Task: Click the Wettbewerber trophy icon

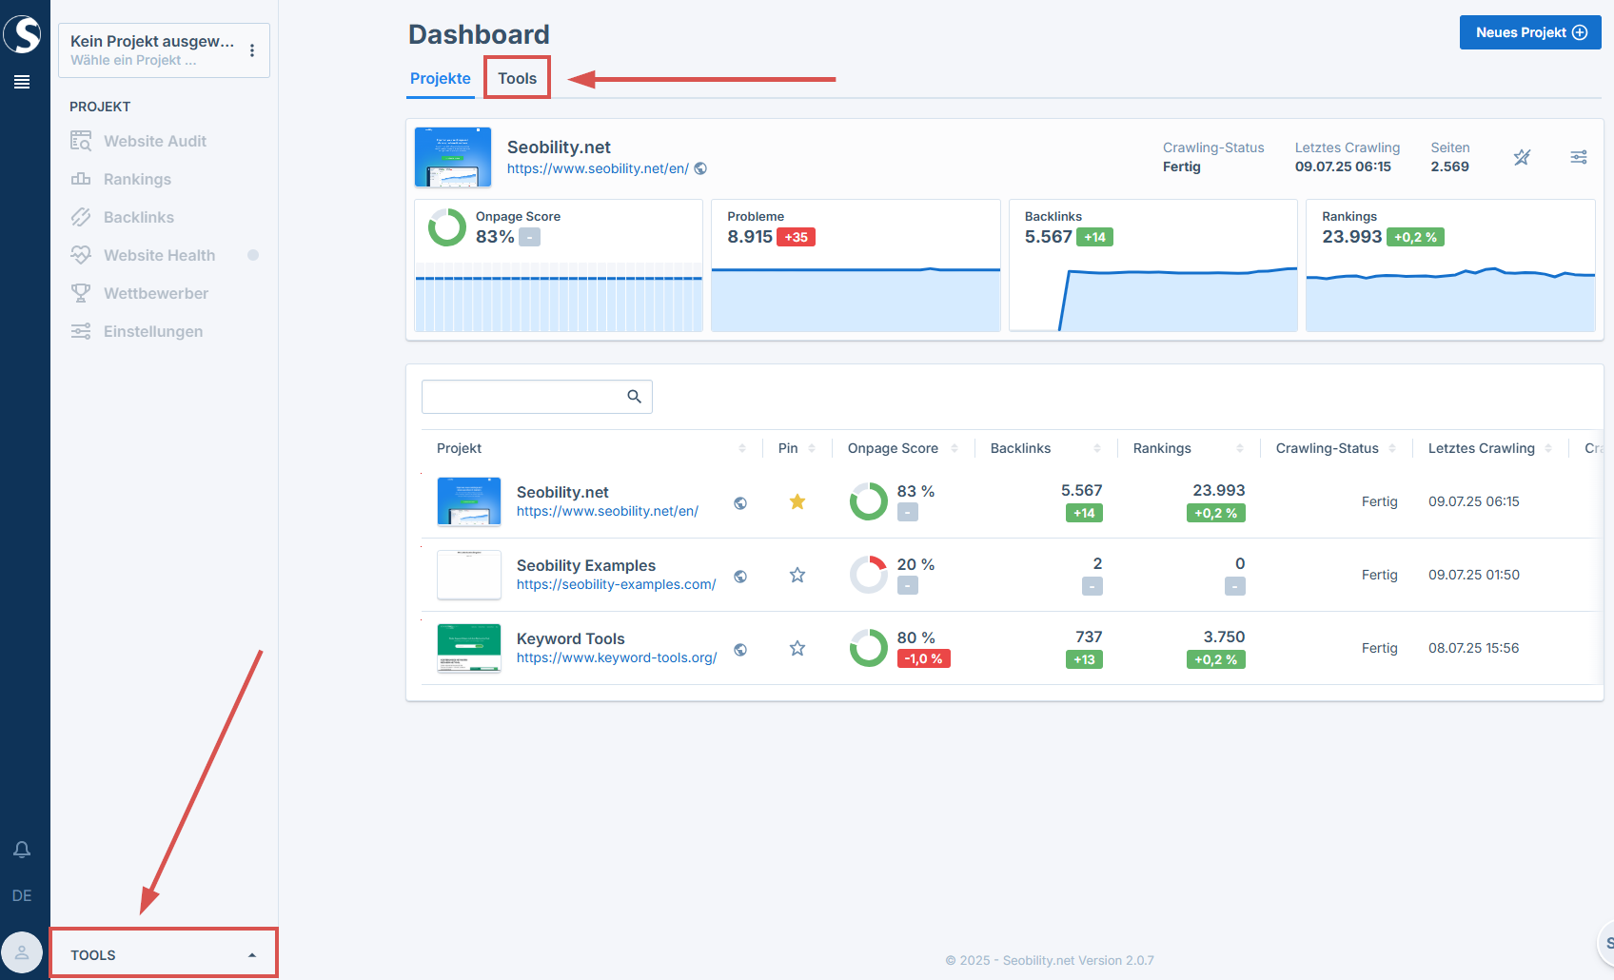Action: (x=81, y=293)
